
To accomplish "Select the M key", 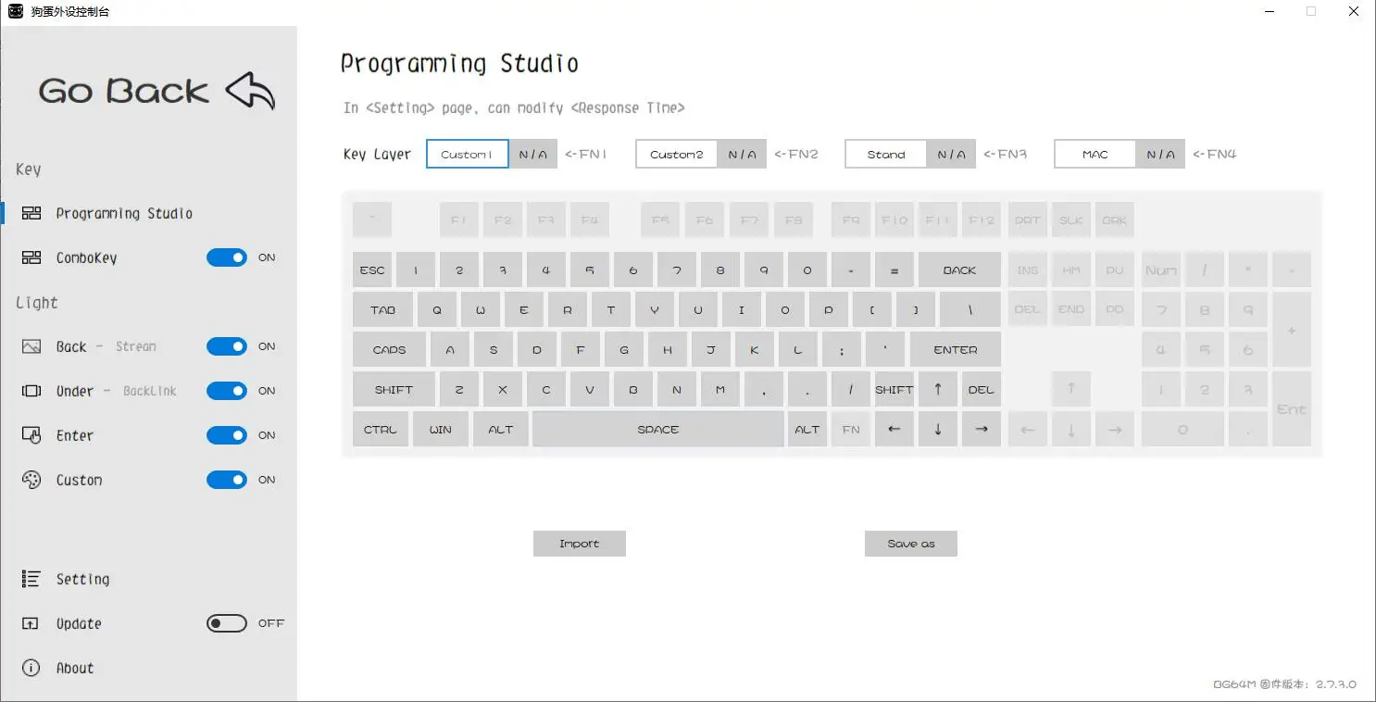I will pos(720,390).
